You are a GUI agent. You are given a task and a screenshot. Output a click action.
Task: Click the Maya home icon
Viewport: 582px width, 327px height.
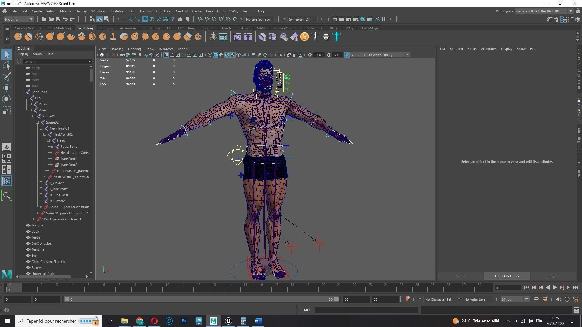(5, 11)
